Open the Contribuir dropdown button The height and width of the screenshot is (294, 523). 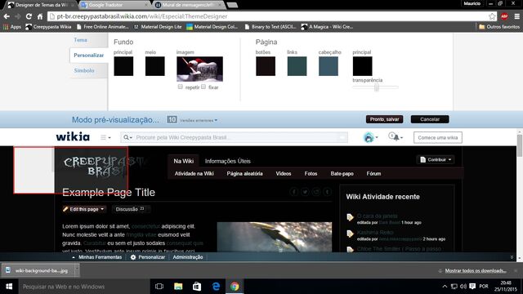(x=436, y=160)
